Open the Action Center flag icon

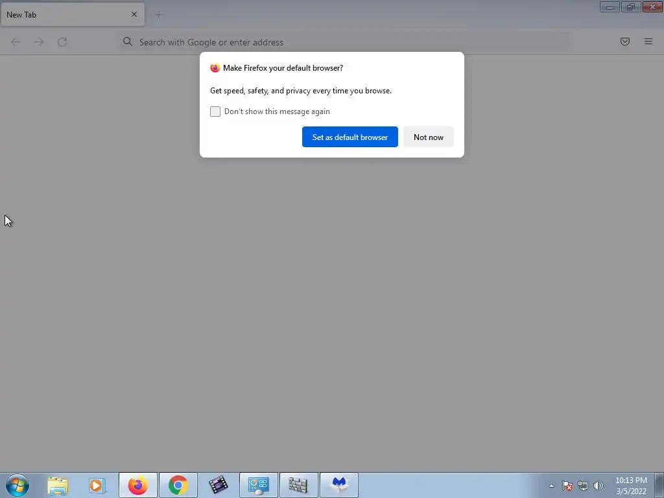(x=567, y=486)
